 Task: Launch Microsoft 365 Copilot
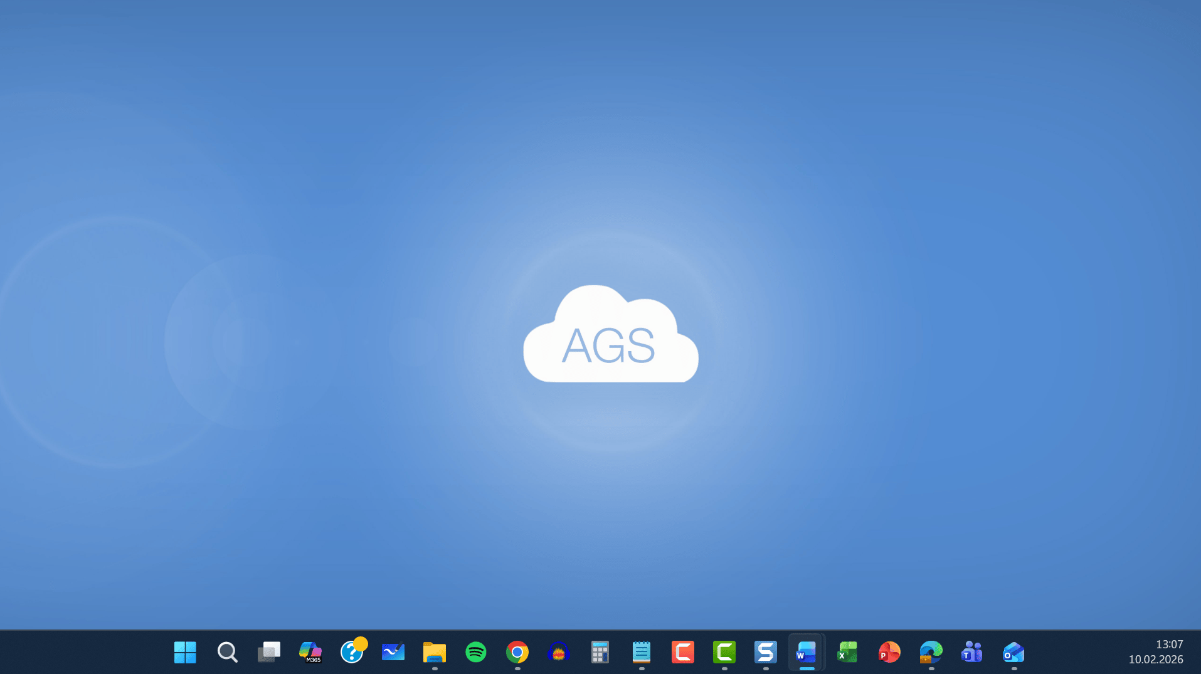310,652
